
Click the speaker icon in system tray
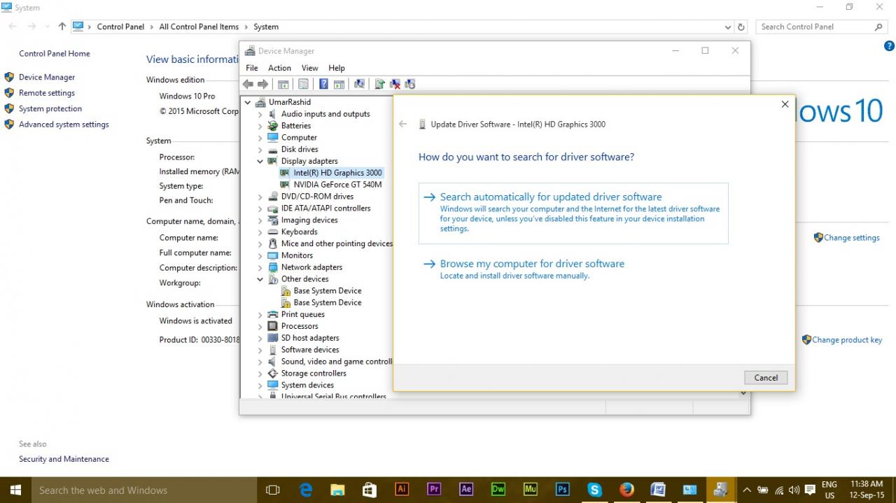tap(794, 490)
